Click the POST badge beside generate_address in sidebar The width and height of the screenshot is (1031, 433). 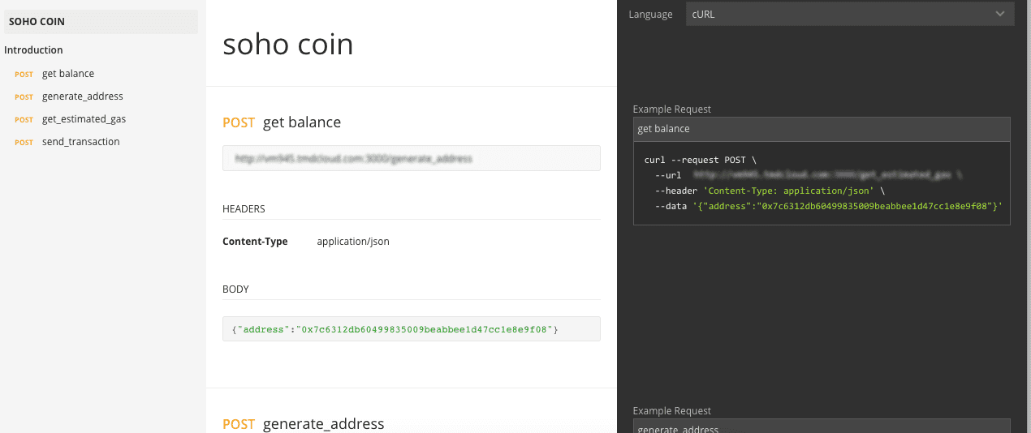pyautogui.click(x=24, y=97)
